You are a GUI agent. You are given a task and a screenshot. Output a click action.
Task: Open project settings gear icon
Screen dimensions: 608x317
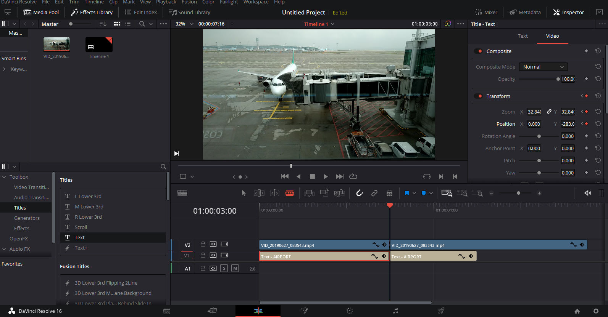[x=596, y=311]
